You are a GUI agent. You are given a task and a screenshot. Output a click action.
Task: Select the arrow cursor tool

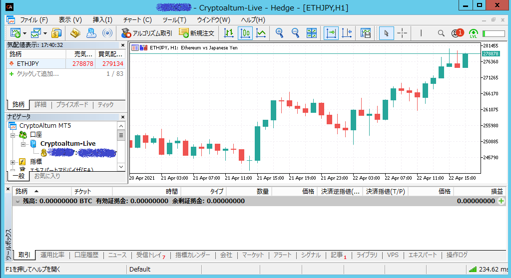tap(387, 33)
